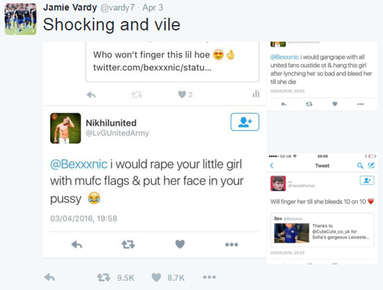Go back using the phone screenshot arrow
Screen dimensions: 383x290
click(272, 166)
